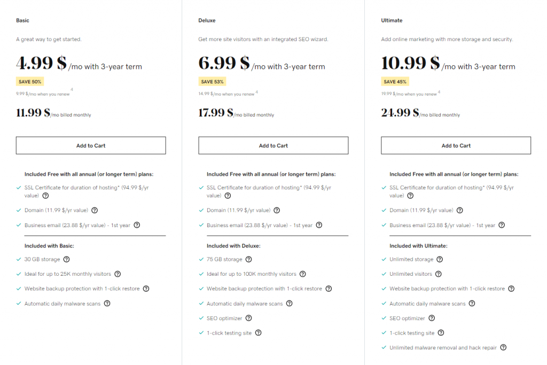Open Basic plan Domain value help icon
Screen dimensions: 547x365
point(95,210)
